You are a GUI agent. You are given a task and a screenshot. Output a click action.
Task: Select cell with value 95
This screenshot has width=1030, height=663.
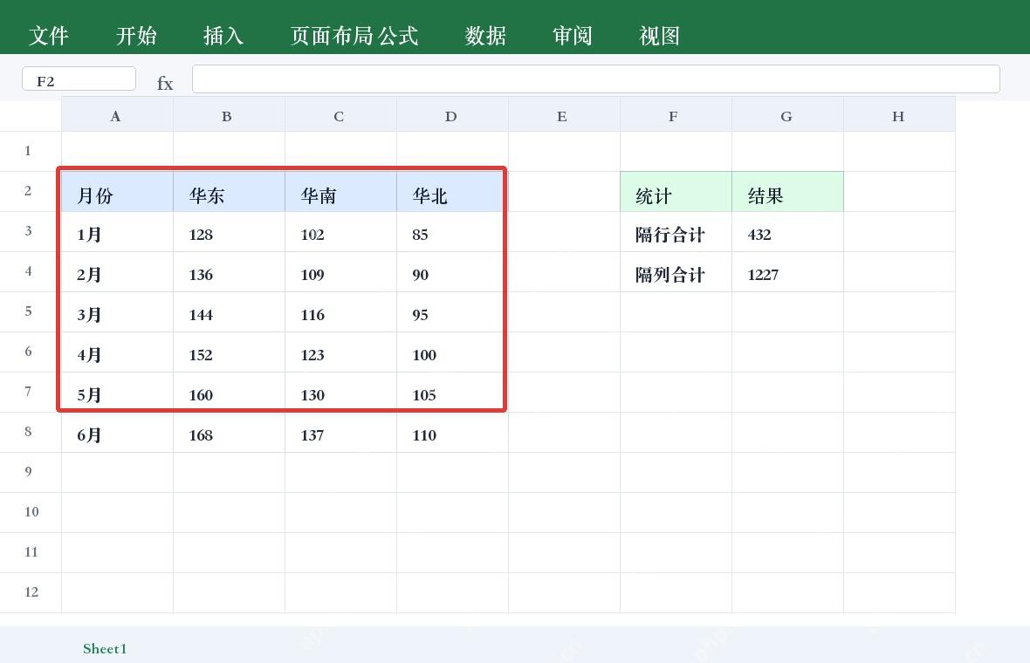point(452,311)
